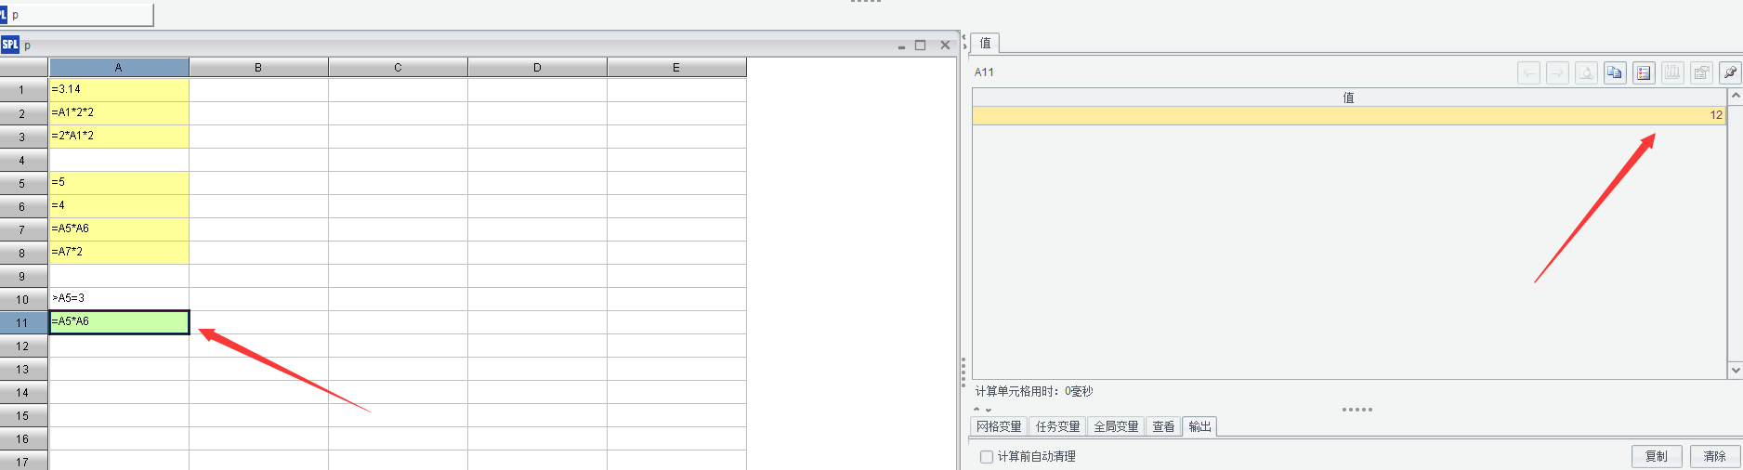This screenshot has width=1743, height=470.
Task: Switch to the 输出 tab
Action: 1199,426
